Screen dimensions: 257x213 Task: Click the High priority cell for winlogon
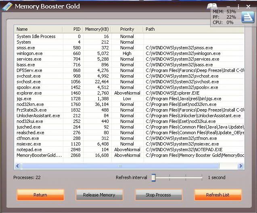[x=127, y=53]
